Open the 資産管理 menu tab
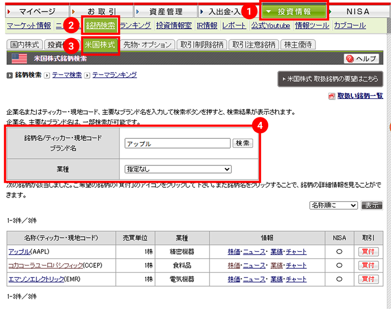 tap(166, 11)
